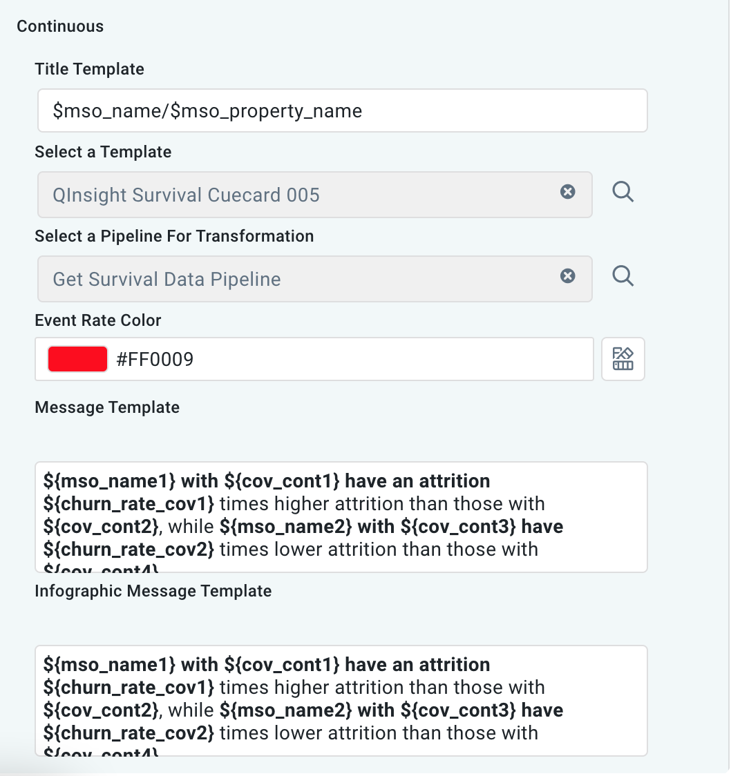Screen dimensions: 731x776
Task: Click the Select a Template label
Action: pos(102,152)
